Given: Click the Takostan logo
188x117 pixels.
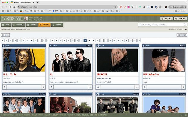Looking at the screenshot, I should (x=12, y=18).
